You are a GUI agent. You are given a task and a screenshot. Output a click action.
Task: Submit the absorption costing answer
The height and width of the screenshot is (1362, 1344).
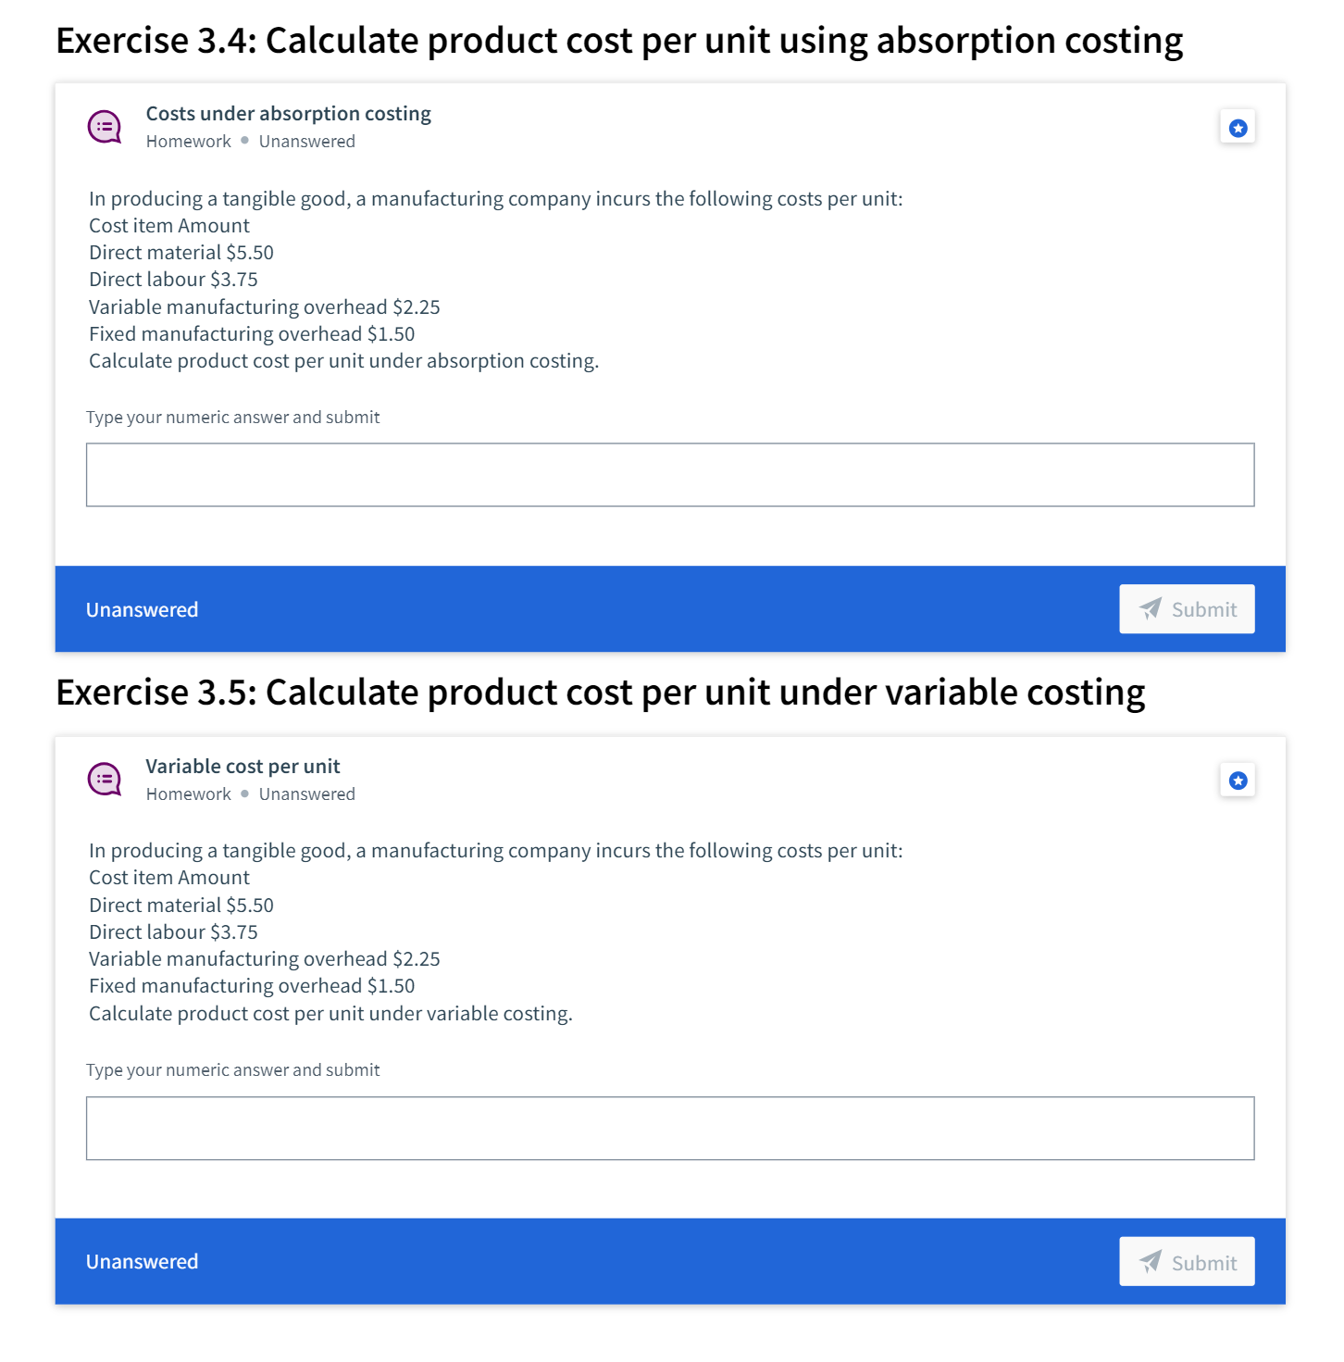[x=1187, y=609]
